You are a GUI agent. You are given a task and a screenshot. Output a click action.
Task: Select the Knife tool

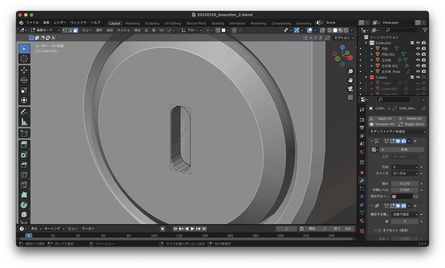(x=24, y=185)
